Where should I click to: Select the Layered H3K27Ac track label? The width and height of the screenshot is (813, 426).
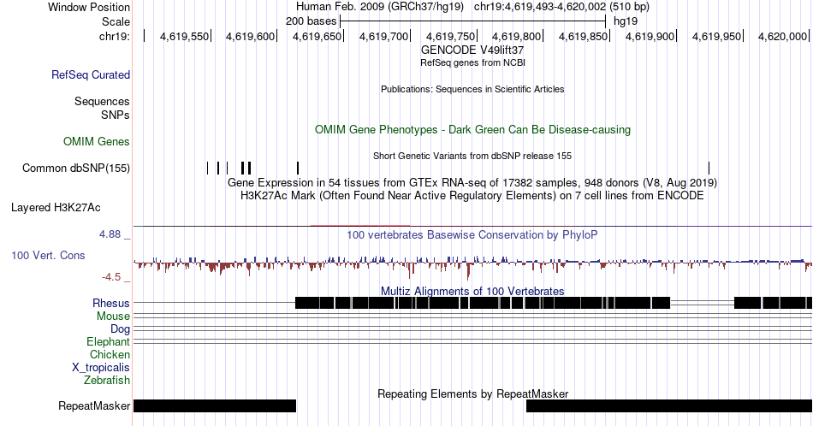click(x=56, y=207)
